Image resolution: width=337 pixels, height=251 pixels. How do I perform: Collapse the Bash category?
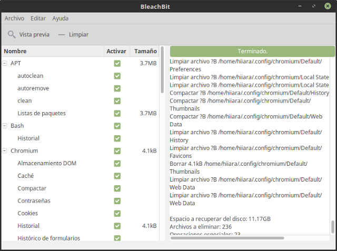5,126
